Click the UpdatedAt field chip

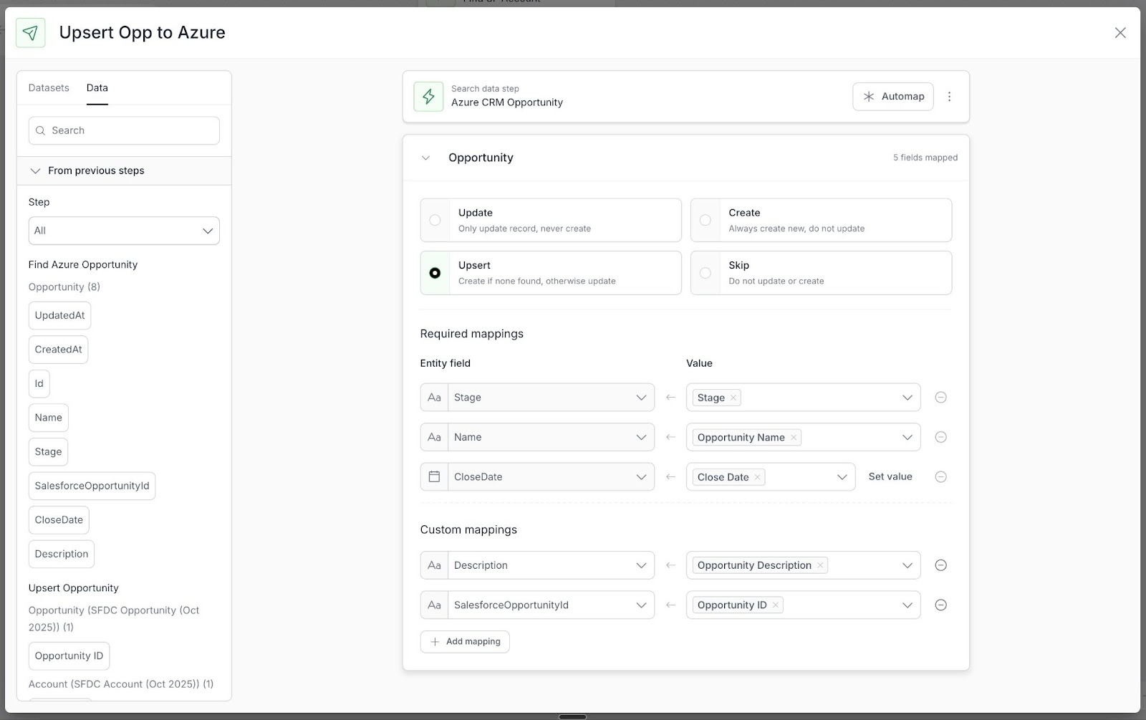60,316
